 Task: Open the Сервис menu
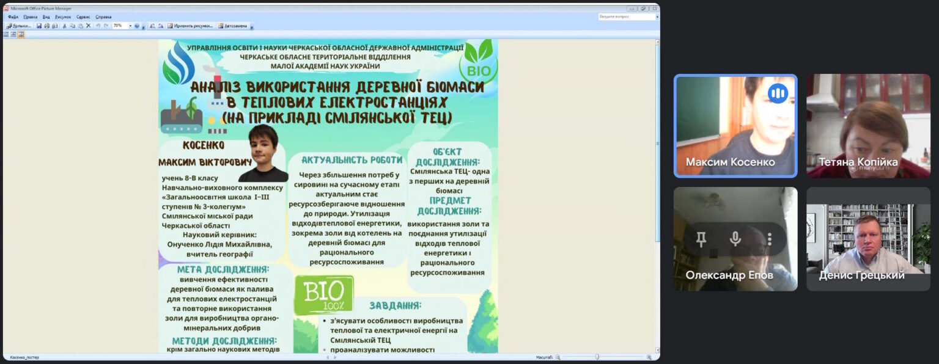point(83,17)
